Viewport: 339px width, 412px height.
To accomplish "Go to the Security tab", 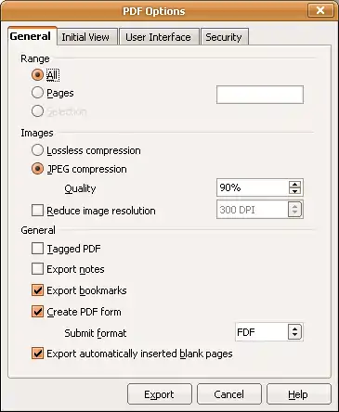I will (x=224, y=37).
